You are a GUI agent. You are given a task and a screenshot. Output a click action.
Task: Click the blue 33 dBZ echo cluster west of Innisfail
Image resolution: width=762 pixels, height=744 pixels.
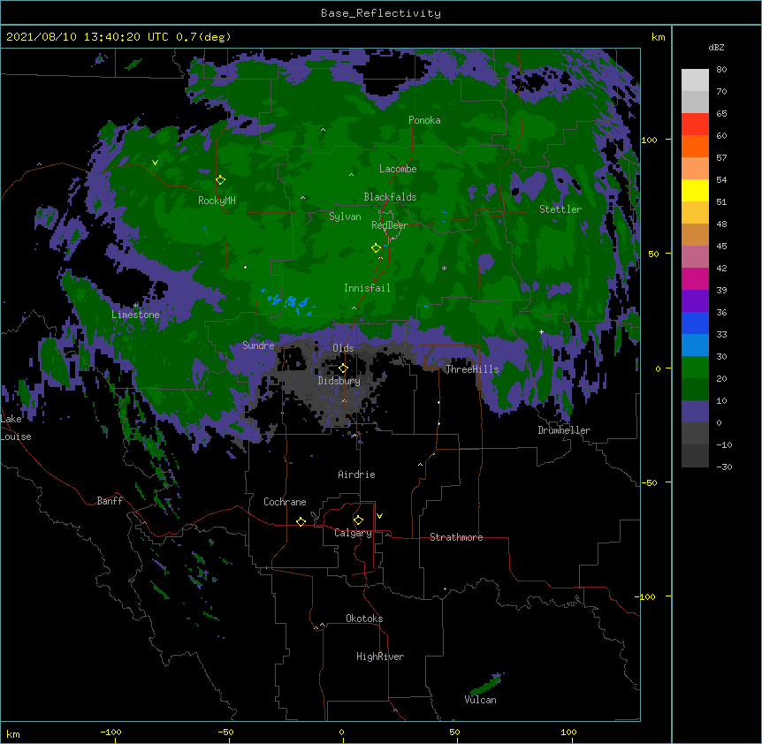coord(288,302)
